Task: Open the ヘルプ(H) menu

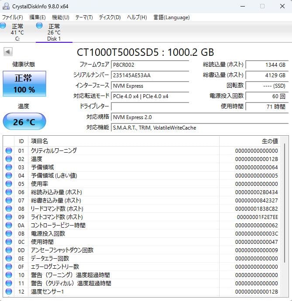Action: pos(137,17)
